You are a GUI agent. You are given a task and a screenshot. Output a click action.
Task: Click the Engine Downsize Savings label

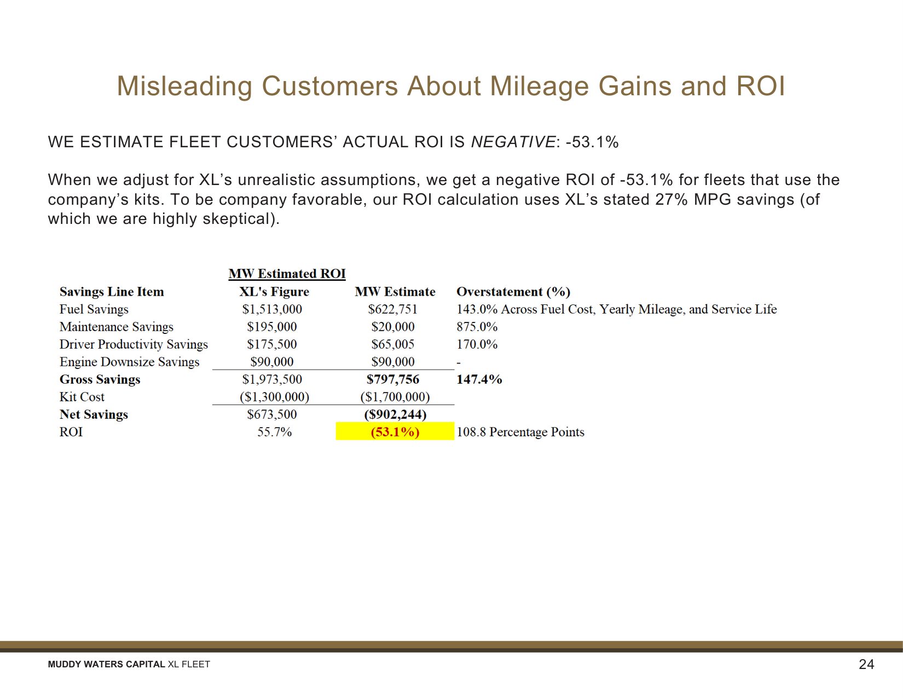pyautogui.click(x=129, y=362)
